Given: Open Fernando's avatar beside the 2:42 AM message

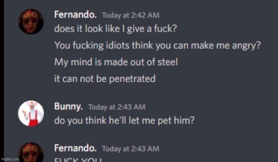Looking at the screenshot, I should point(31,21).
